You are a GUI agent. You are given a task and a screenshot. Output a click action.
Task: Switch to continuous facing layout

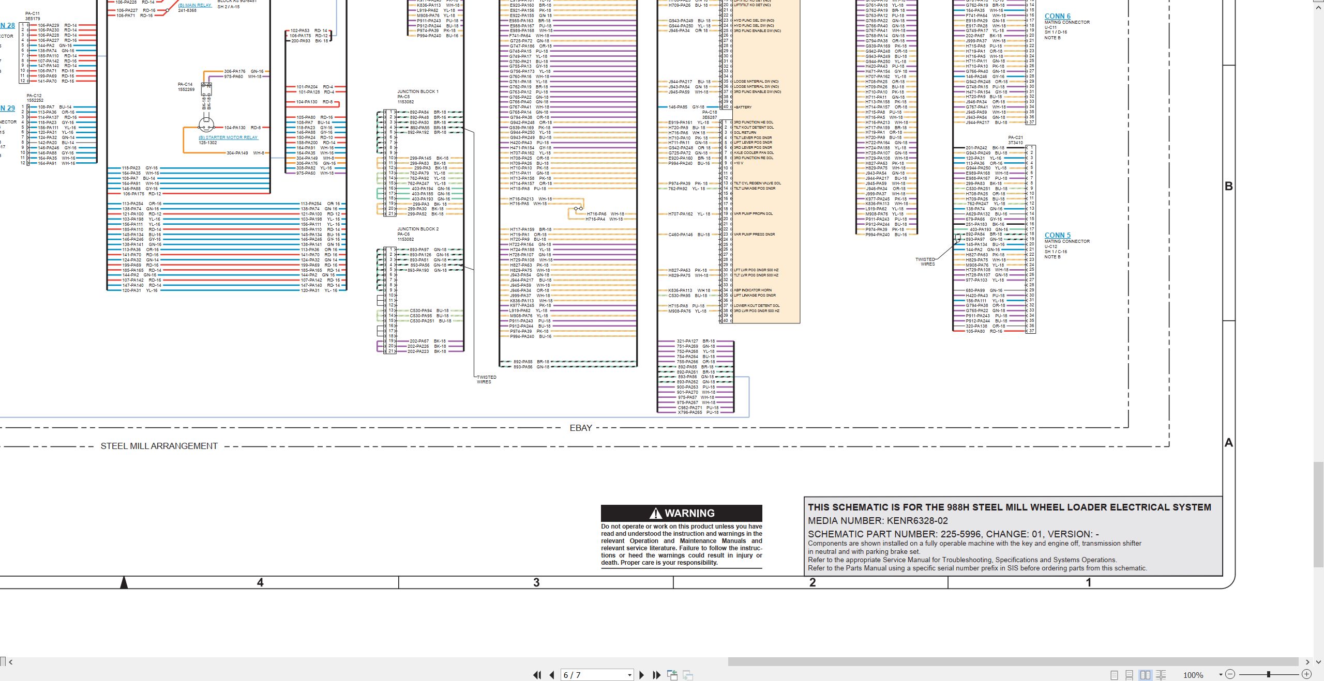pyautogui.click(x=1161, y=675)
